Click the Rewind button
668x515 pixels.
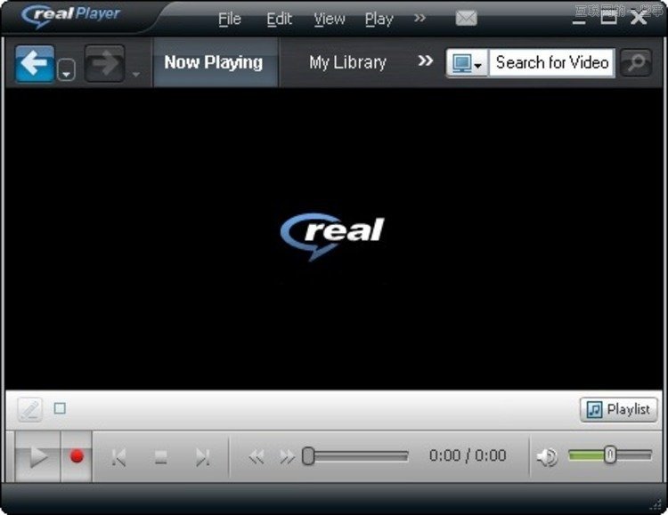[x=257, y=457]
